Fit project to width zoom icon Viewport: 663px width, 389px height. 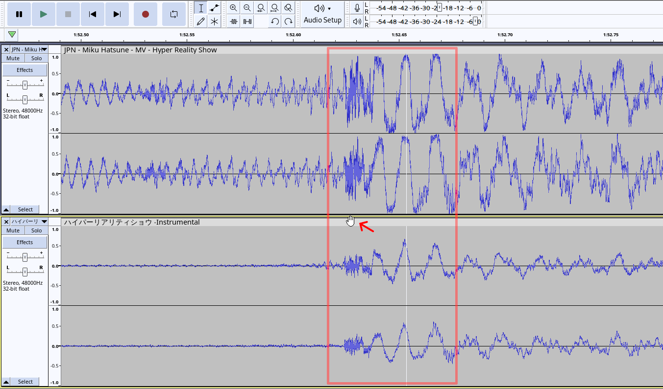click(275, 8)
